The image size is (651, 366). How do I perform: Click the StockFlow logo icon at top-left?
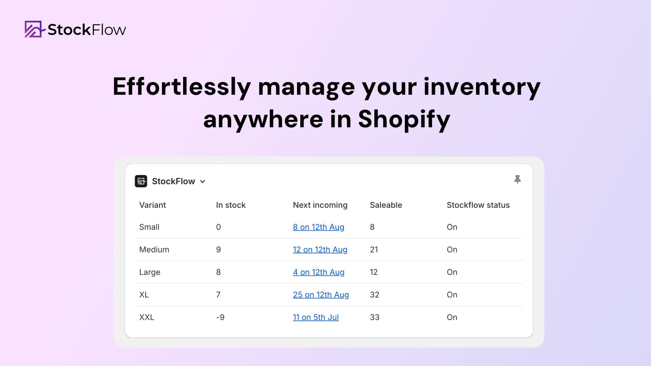pos(34,29)
